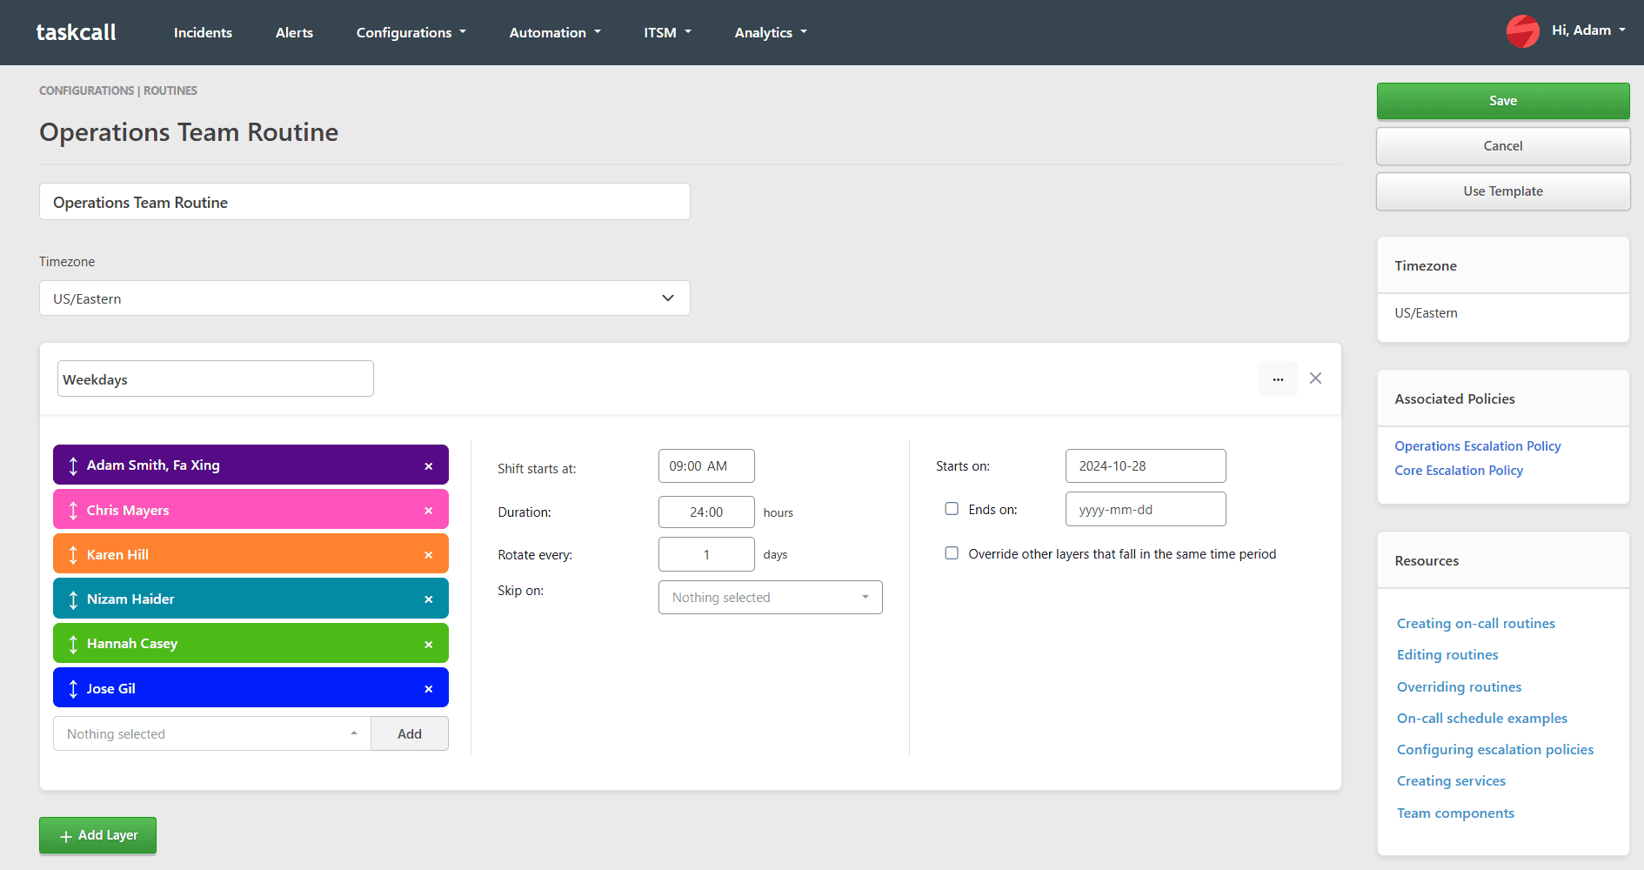Open the Operations Escalation Policy link
Viewport: 1644px width, 870px height.
[x=1477, y=446]
